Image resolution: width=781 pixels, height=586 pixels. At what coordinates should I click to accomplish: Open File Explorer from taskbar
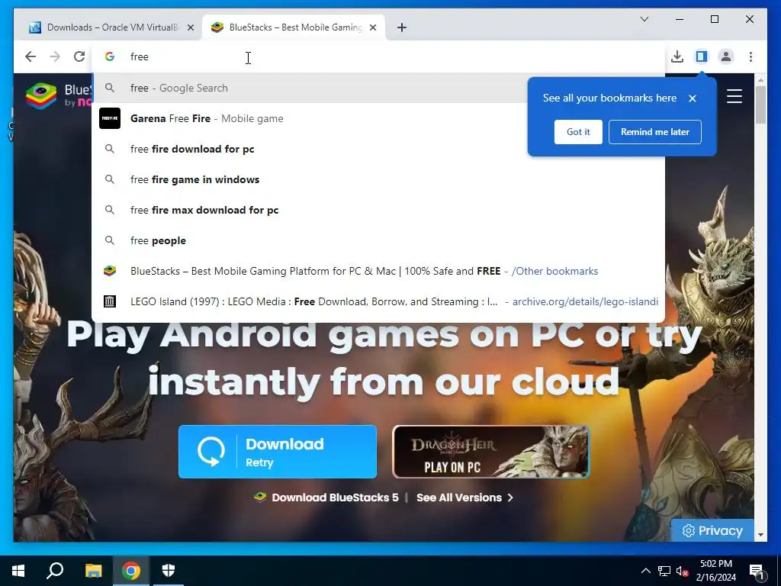(93, 571)
